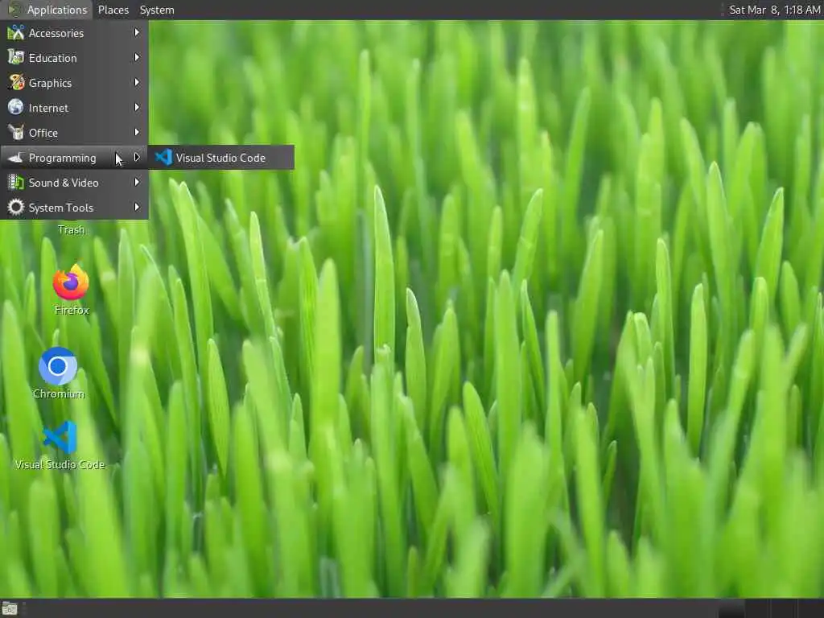
Task: Expand the Internet submenu arrow
Action: pos(137,107)
